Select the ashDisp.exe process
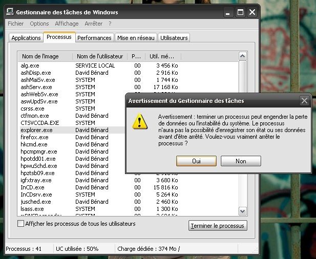Screen dimensions: 316x259 36,73
